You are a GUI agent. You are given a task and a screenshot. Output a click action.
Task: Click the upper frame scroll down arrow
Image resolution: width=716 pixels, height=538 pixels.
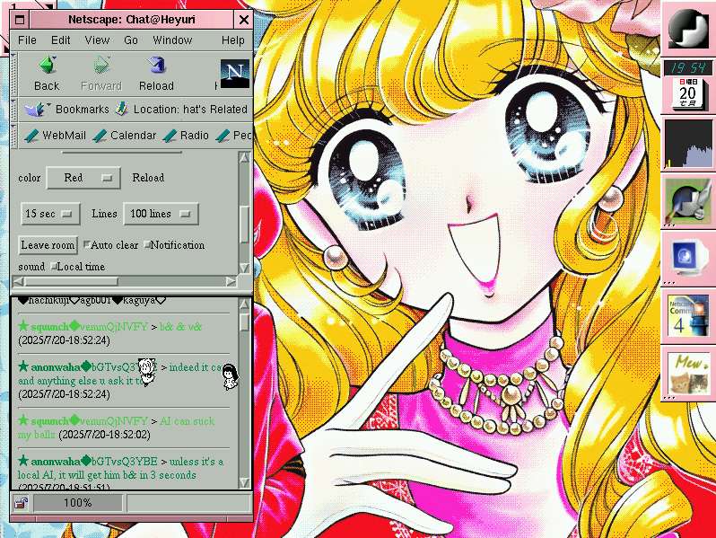pos(244,268)
